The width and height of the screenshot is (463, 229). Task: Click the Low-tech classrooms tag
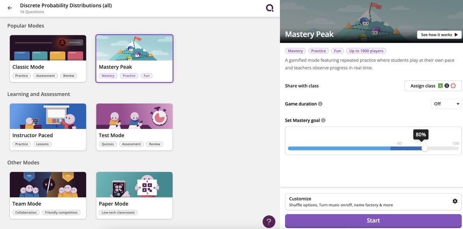pos(118,213)
